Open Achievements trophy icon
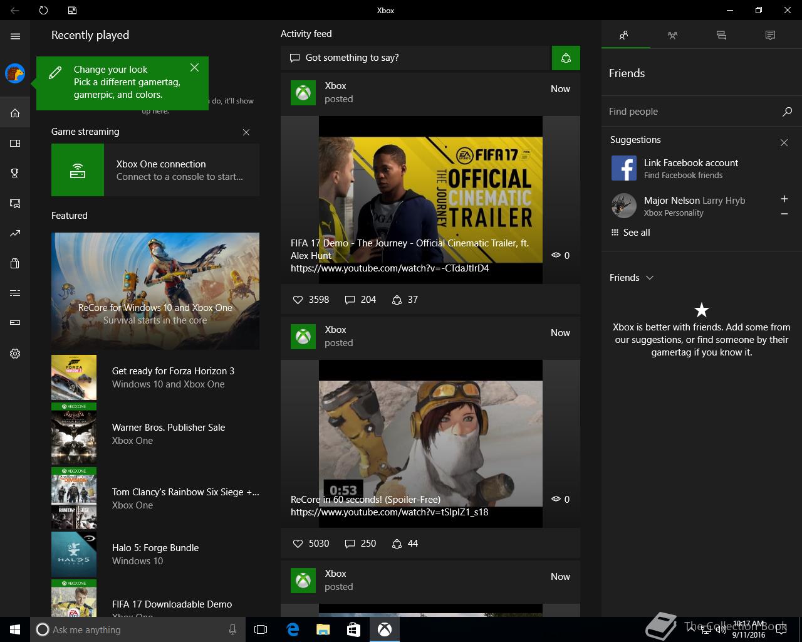This screenshot has width=802, height=642. pos(15,174)
